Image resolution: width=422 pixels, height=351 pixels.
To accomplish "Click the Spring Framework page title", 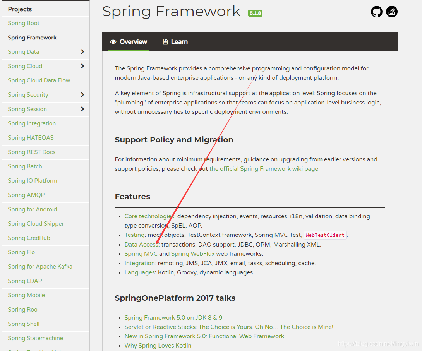I will click(172, 11).
